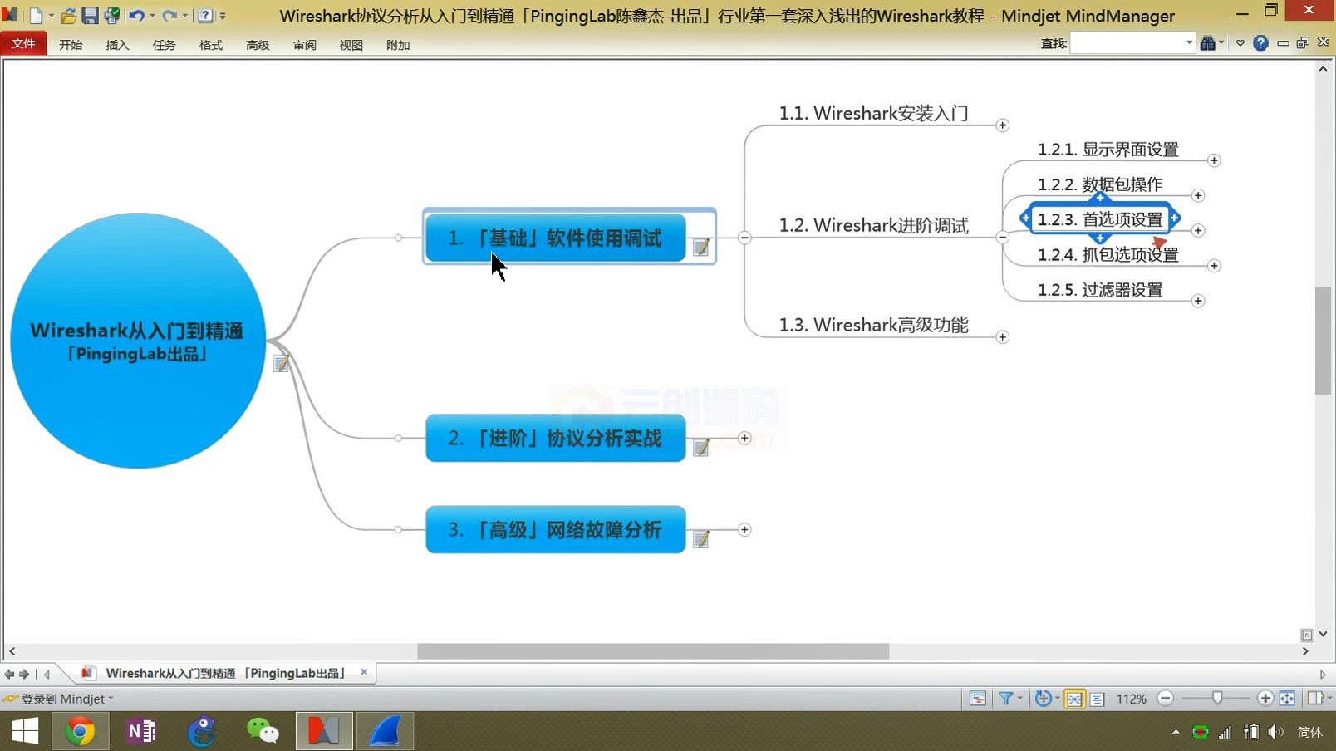Collapse the topic 1 基础 branch

[744, 238]
